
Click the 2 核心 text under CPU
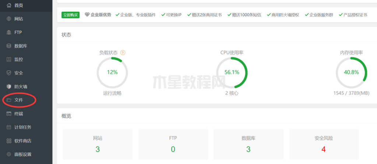[232, 93]
